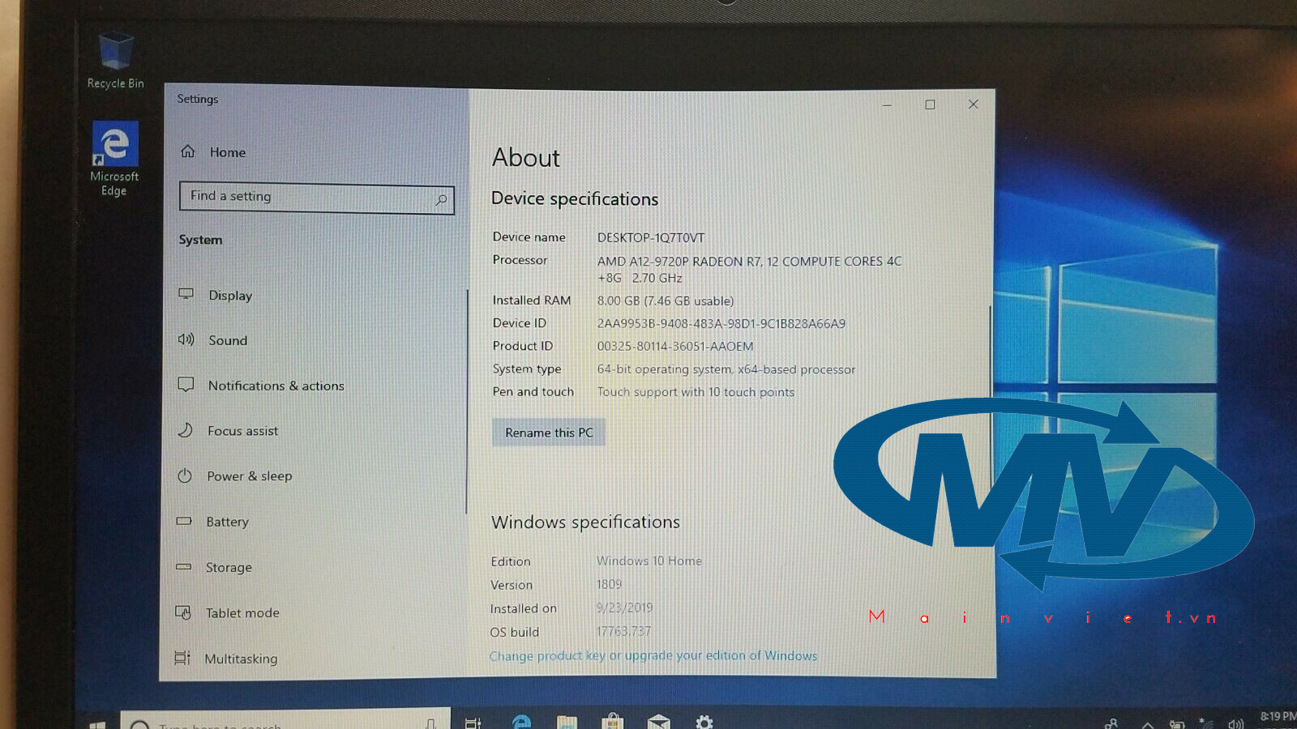The height and width of the screenshot is (729, 1297).
Task: Click the 64-bit operating system text
Action: tap(726, 369)
